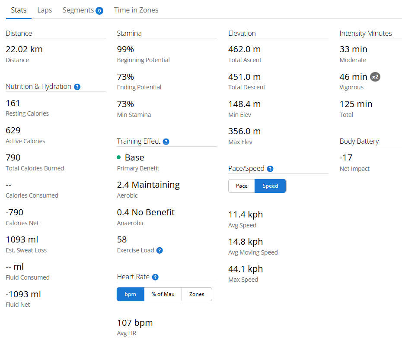Switch heart rate view to Zones
Viewport: 402px width, 340px height.
pos(197,294)
